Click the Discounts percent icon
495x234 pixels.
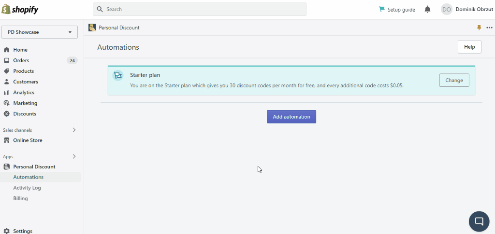click(x=6, y=114)
